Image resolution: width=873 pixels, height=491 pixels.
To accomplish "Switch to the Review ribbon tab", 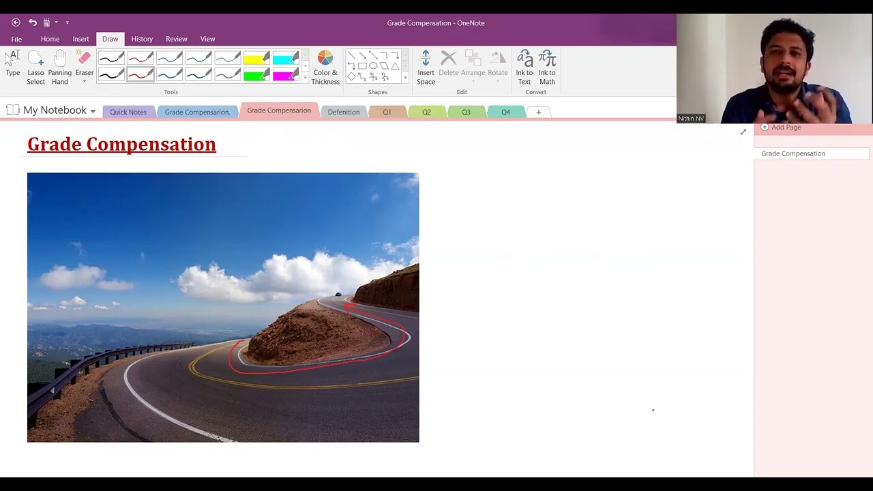I will (x=176, y=39).
